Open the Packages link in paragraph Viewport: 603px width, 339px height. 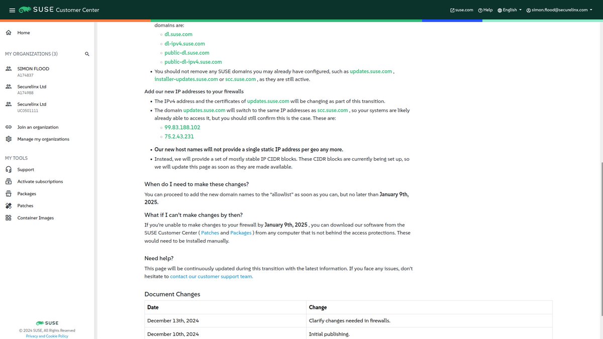click(241, 233)
